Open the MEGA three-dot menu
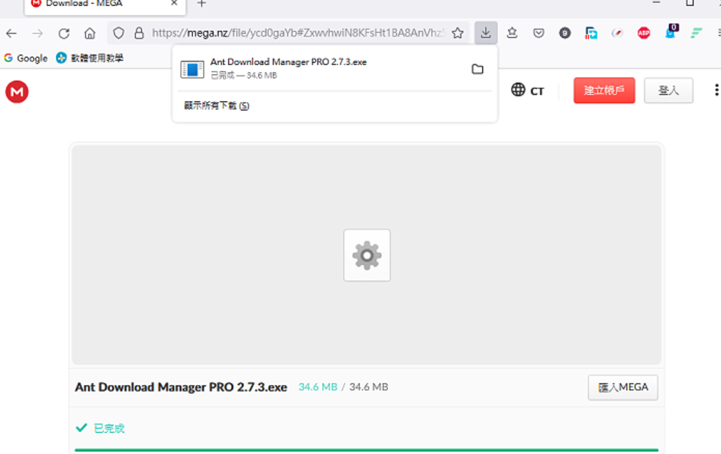 point(716,90)
